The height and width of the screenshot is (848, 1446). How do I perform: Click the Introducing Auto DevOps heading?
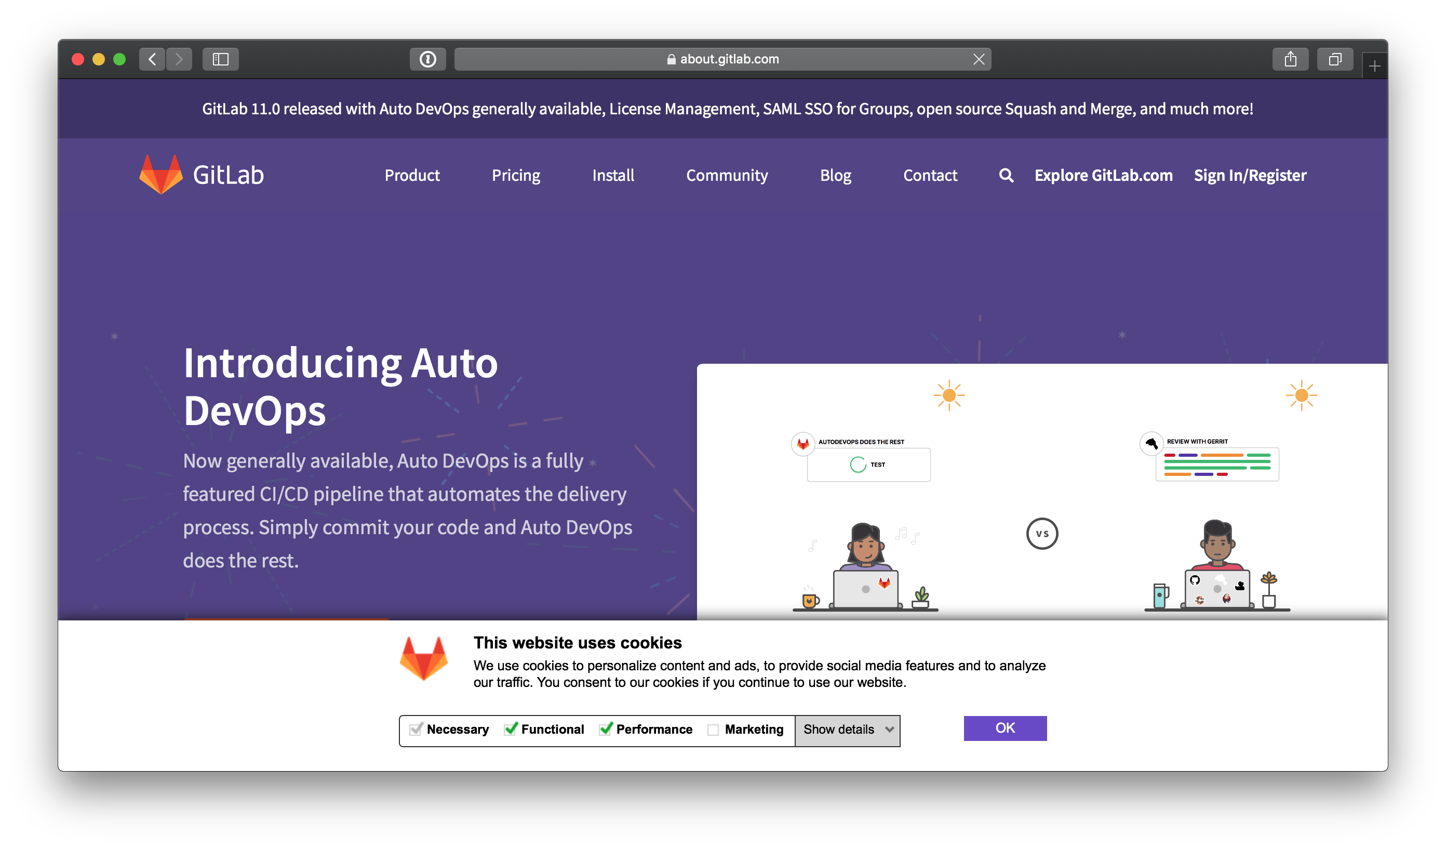coord(340,387)
